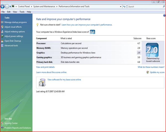Viewport: 166px width, 132px height.
Task: Open the File menu
Action: pos(3,12)
